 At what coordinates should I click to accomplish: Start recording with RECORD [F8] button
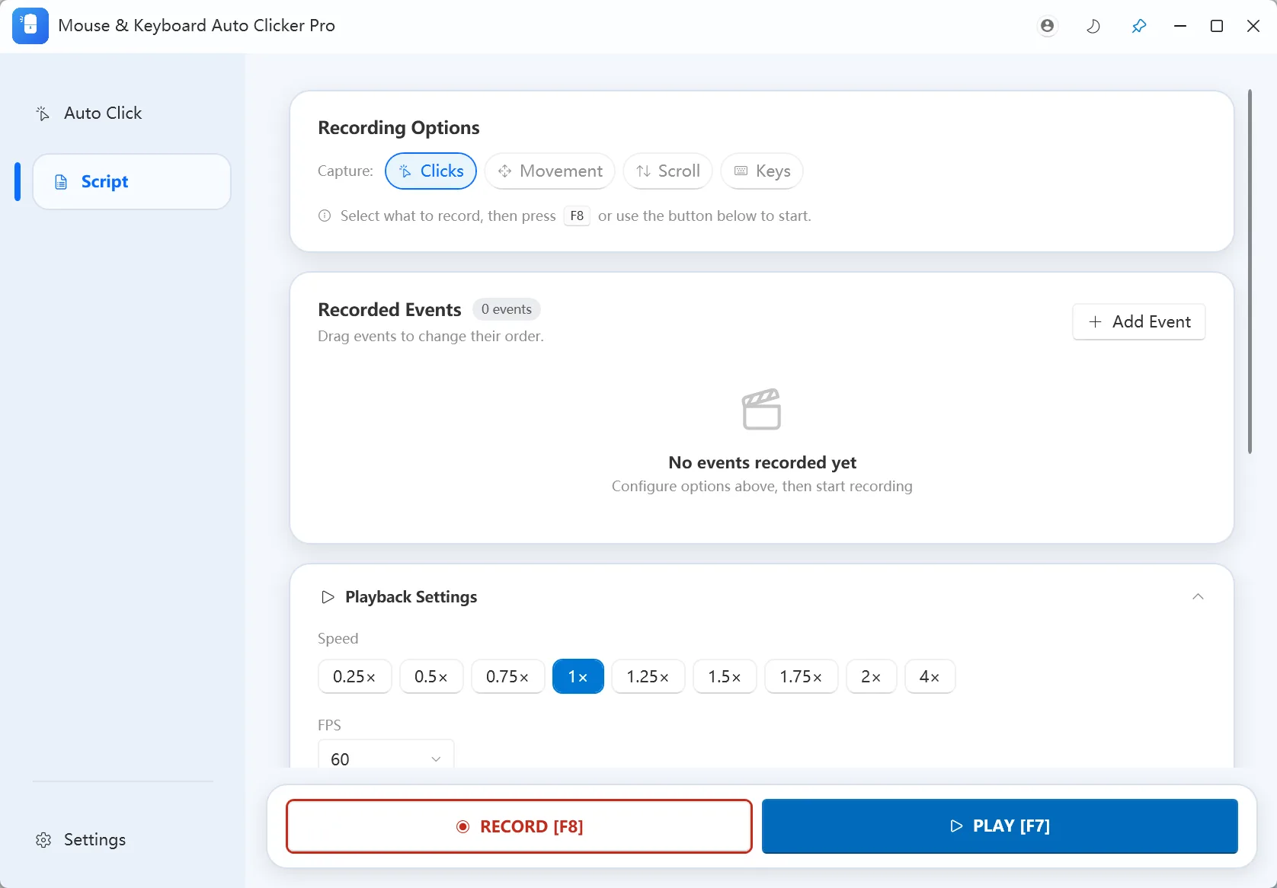coord(519,826)
